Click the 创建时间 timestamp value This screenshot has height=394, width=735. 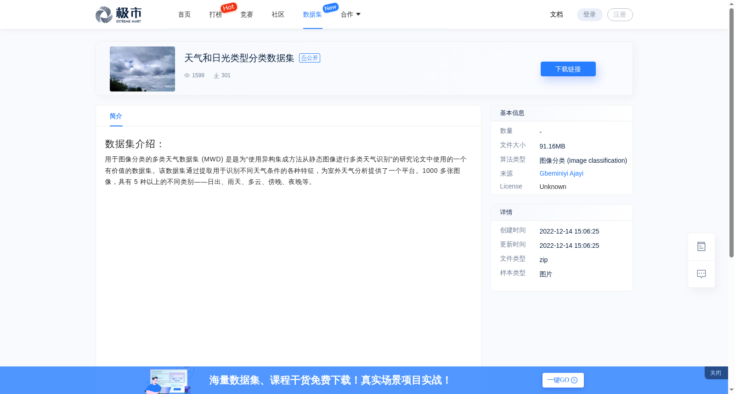pos(569,231)
